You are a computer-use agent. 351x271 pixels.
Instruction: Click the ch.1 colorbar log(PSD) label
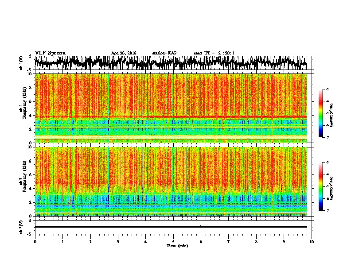coord(332,116)
